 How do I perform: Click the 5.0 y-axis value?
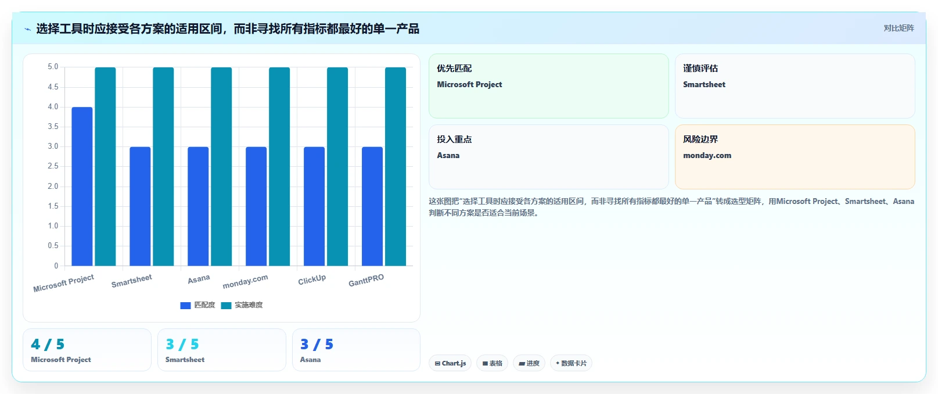pyautogui.click(x=53, y=67)
